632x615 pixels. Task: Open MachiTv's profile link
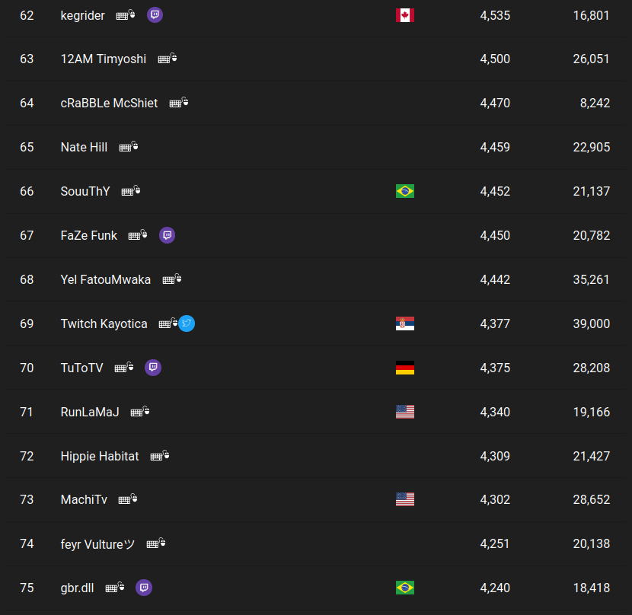84,500
